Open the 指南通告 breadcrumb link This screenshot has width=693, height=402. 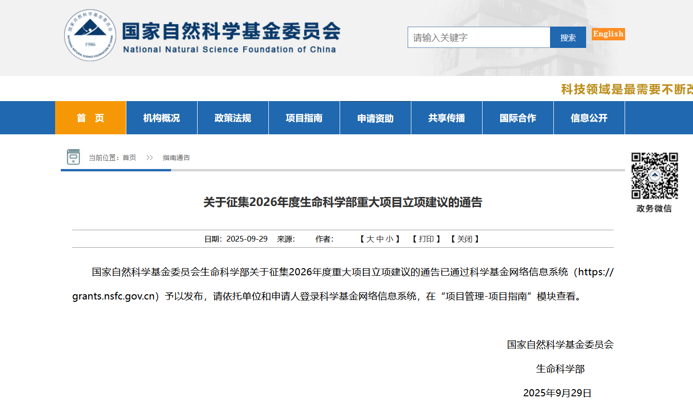176,158
